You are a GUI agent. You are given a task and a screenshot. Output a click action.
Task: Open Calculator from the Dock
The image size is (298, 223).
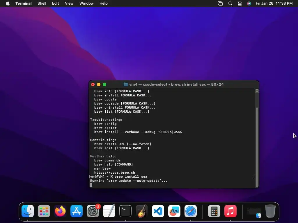point(214,211)
